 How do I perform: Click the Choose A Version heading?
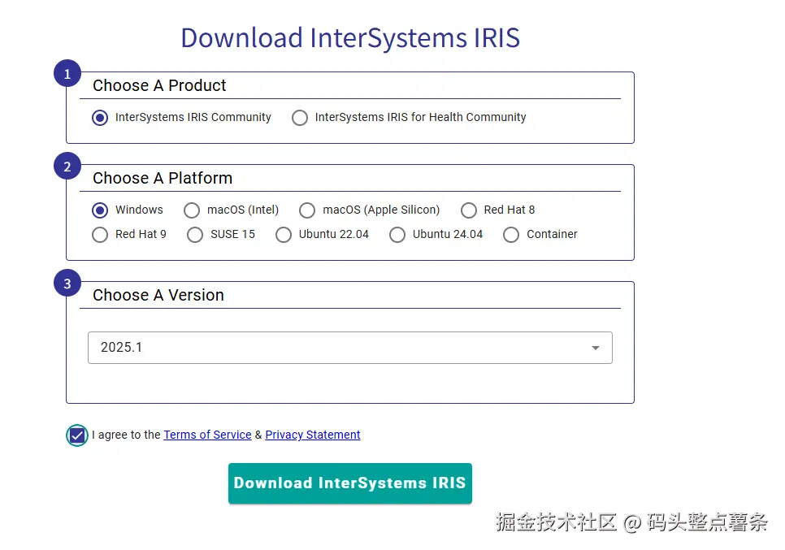[x=158, y=295]
